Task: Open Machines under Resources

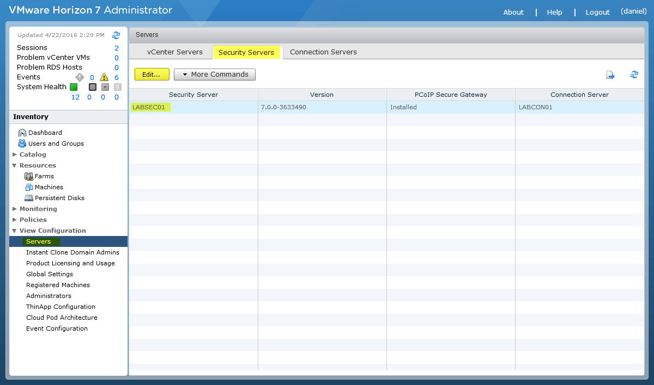Action: coord(49,187)
